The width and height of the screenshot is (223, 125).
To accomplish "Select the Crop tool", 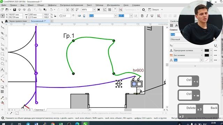I will 2,33.
